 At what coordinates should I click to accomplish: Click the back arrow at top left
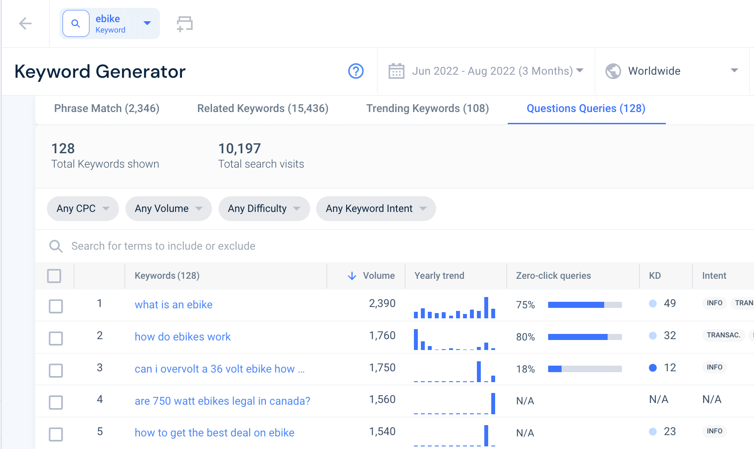tap(25, 23)
